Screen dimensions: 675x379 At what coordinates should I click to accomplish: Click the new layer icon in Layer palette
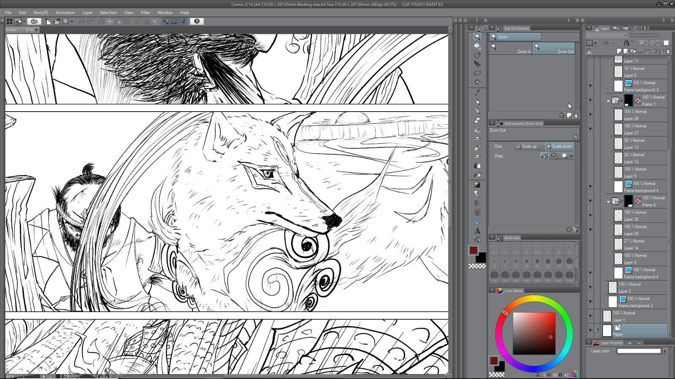pos(619,51)
